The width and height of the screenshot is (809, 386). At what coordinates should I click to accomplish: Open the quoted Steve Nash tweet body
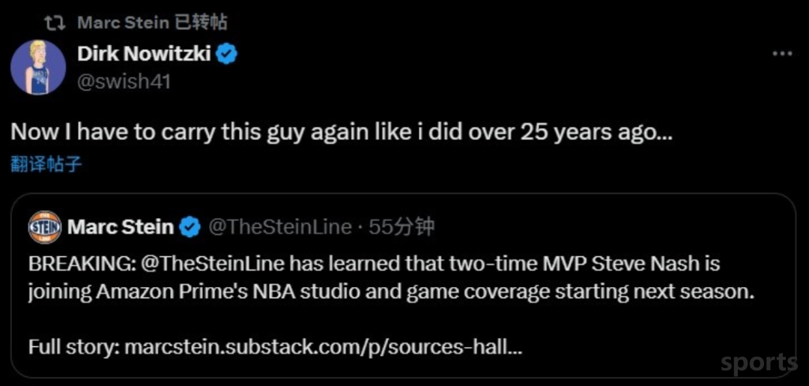tap(391, 306)
